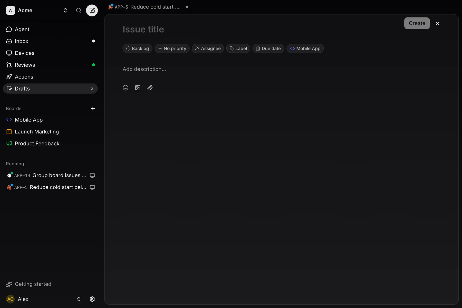The image size is (462, 308).
Task: Click the Acme workspace logo
Action: (x=10, y=10)
